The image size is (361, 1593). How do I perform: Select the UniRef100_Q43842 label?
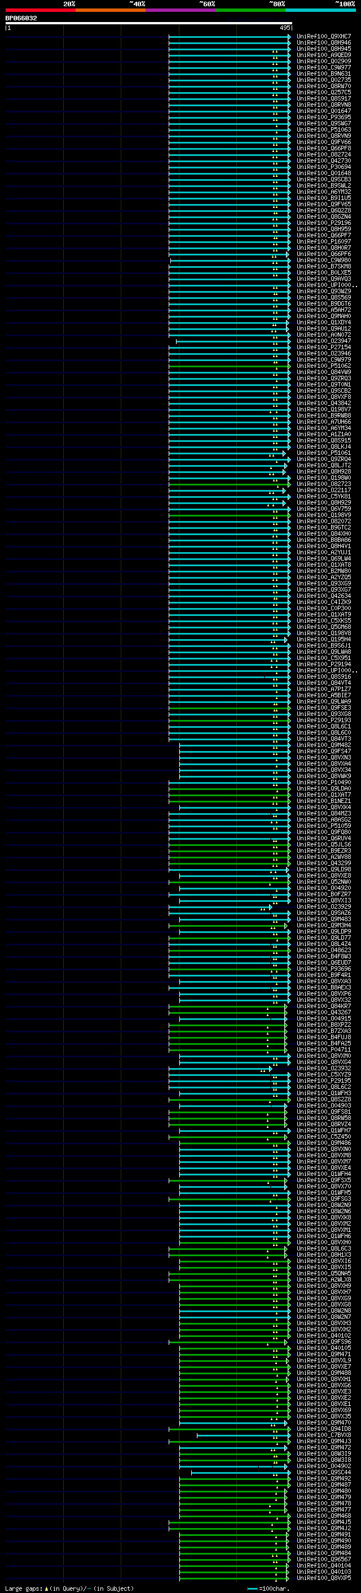(323, 403)
